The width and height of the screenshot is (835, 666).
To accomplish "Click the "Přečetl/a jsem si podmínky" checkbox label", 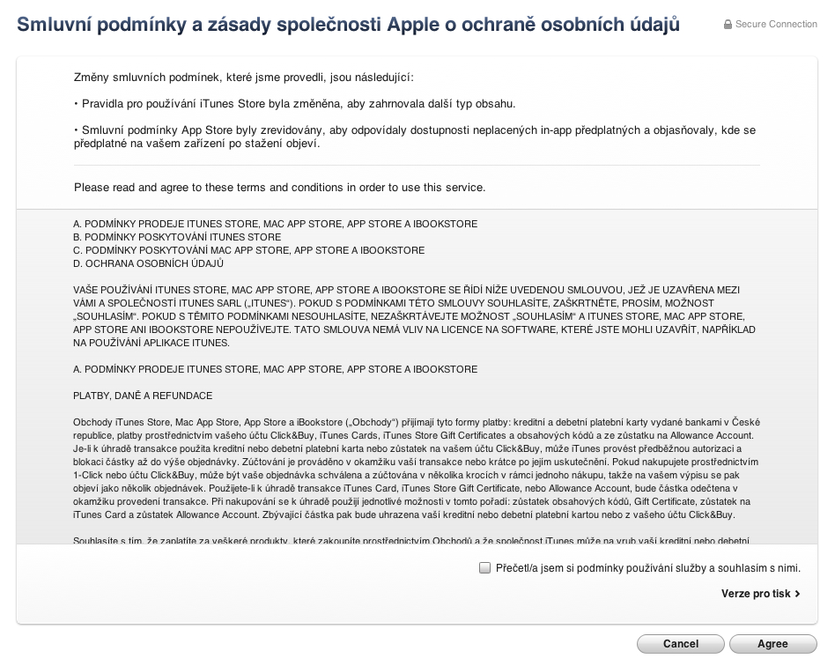I will 647,568.
